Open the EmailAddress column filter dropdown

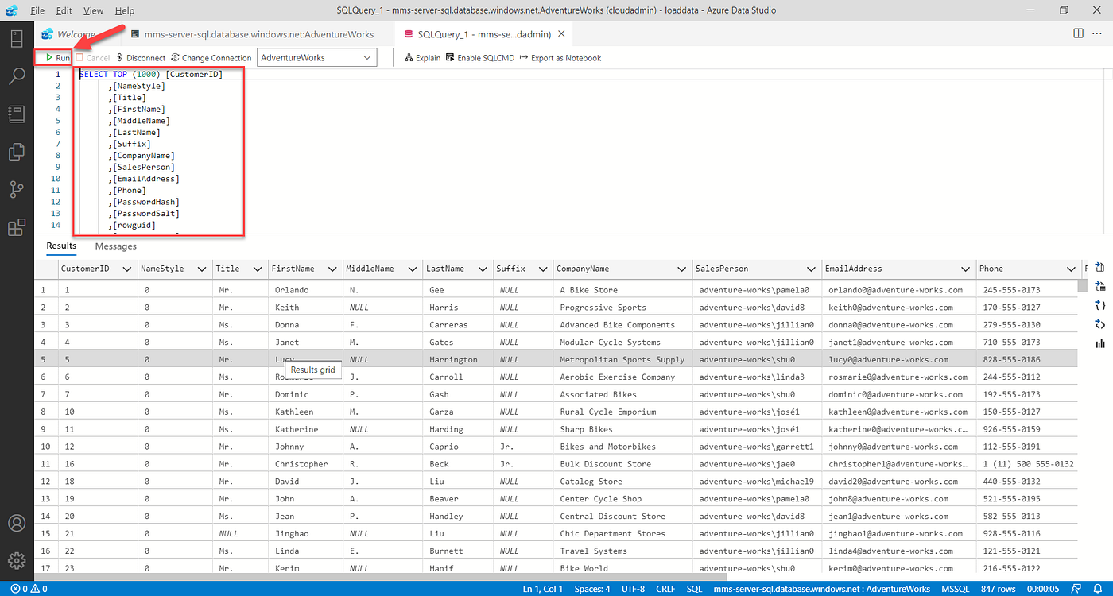[964, 269]
